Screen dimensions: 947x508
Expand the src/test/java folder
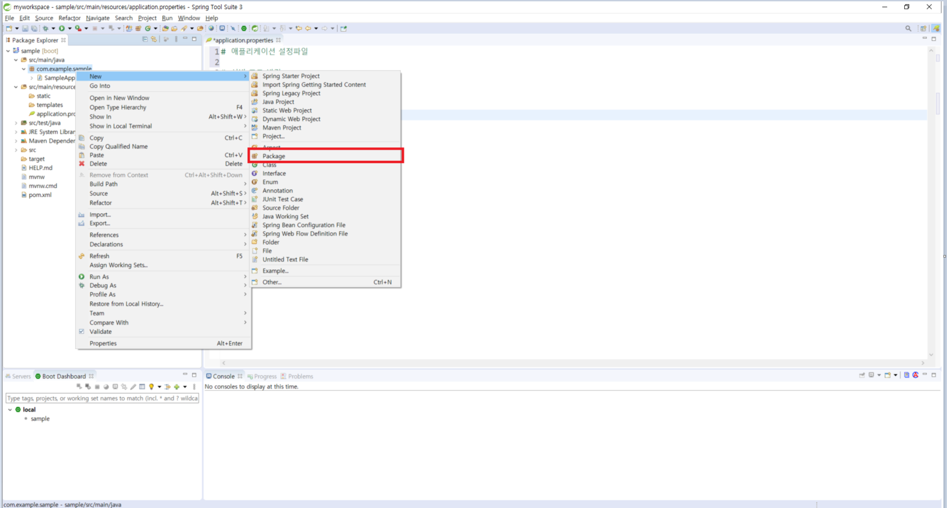(x=16, y=123)
